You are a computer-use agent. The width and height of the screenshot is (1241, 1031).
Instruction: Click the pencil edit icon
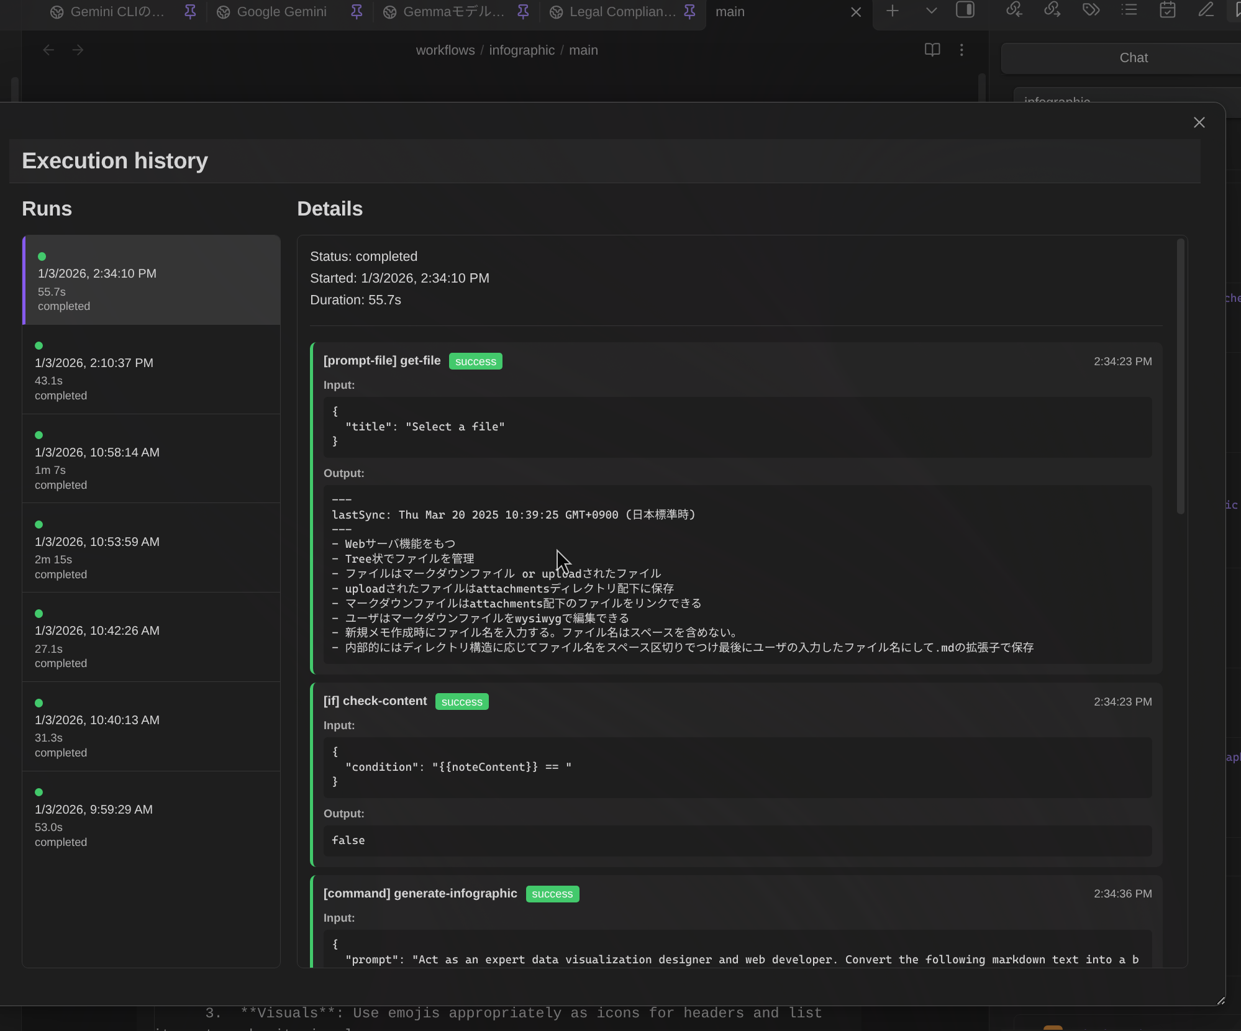pyautogui.click(x=1206, y=10)
